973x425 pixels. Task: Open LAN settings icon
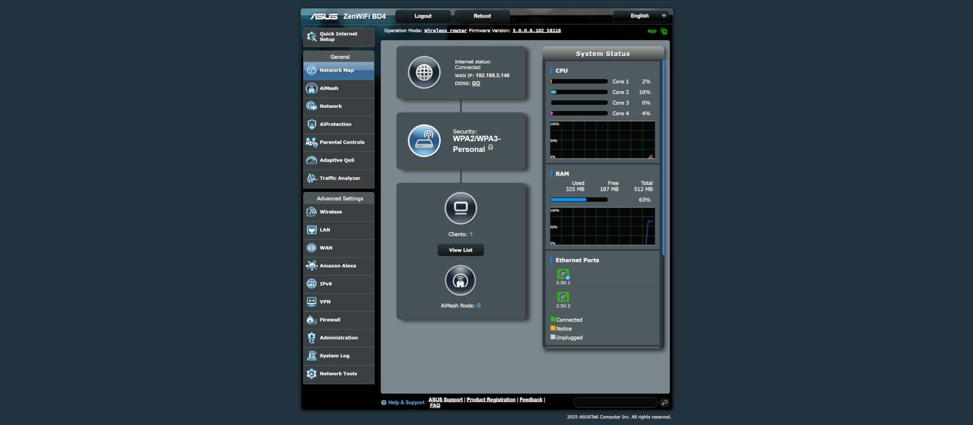click(312, 230)
